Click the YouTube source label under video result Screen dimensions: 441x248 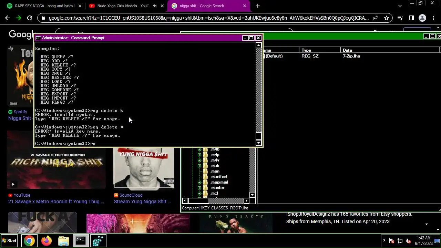click(22, 195)
